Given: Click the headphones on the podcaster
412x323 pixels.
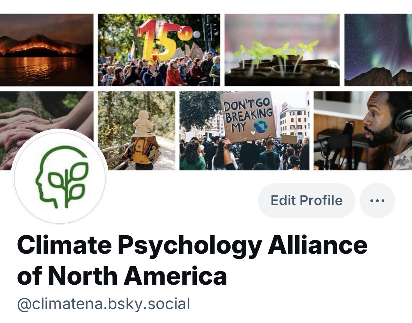Looking at the screenshot, I should click(403, 121).
